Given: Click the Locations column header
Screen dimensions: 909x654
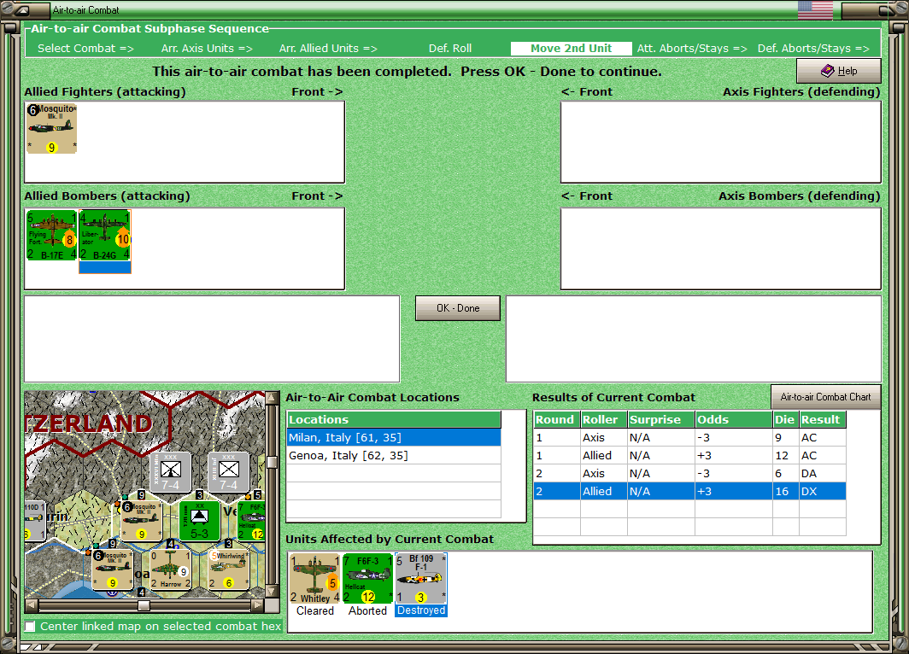Looking at the screenshot, I should (x=394, y=419).
